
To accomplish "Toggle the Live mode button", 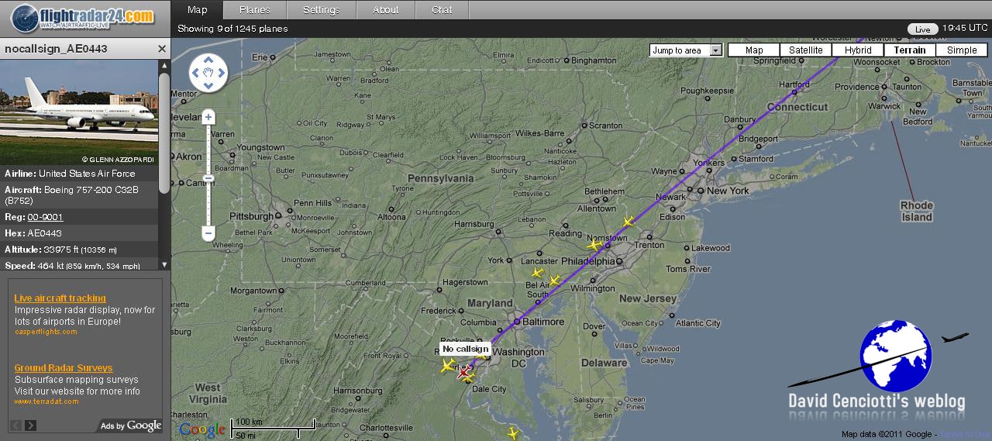I will (922, 29).
